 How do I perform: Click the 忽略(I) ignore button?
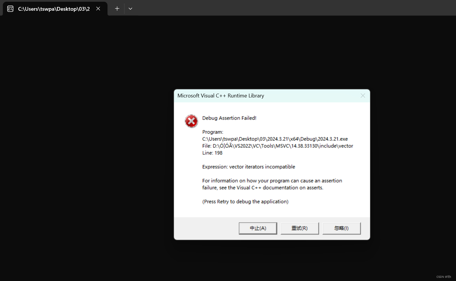tap(342, 228)
